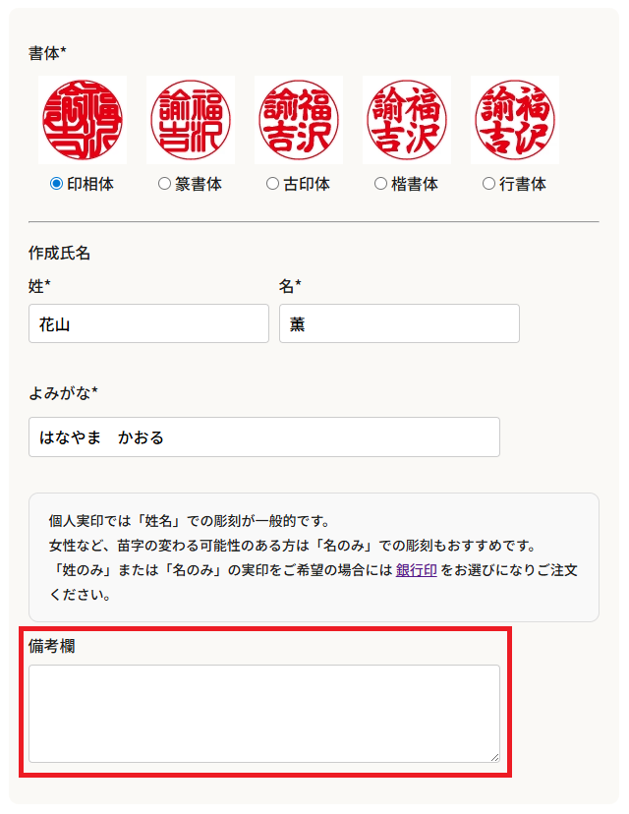Viewport: 629px width, 814px height.
Task: Choose the 古印体 font style option
Action: 272,184
